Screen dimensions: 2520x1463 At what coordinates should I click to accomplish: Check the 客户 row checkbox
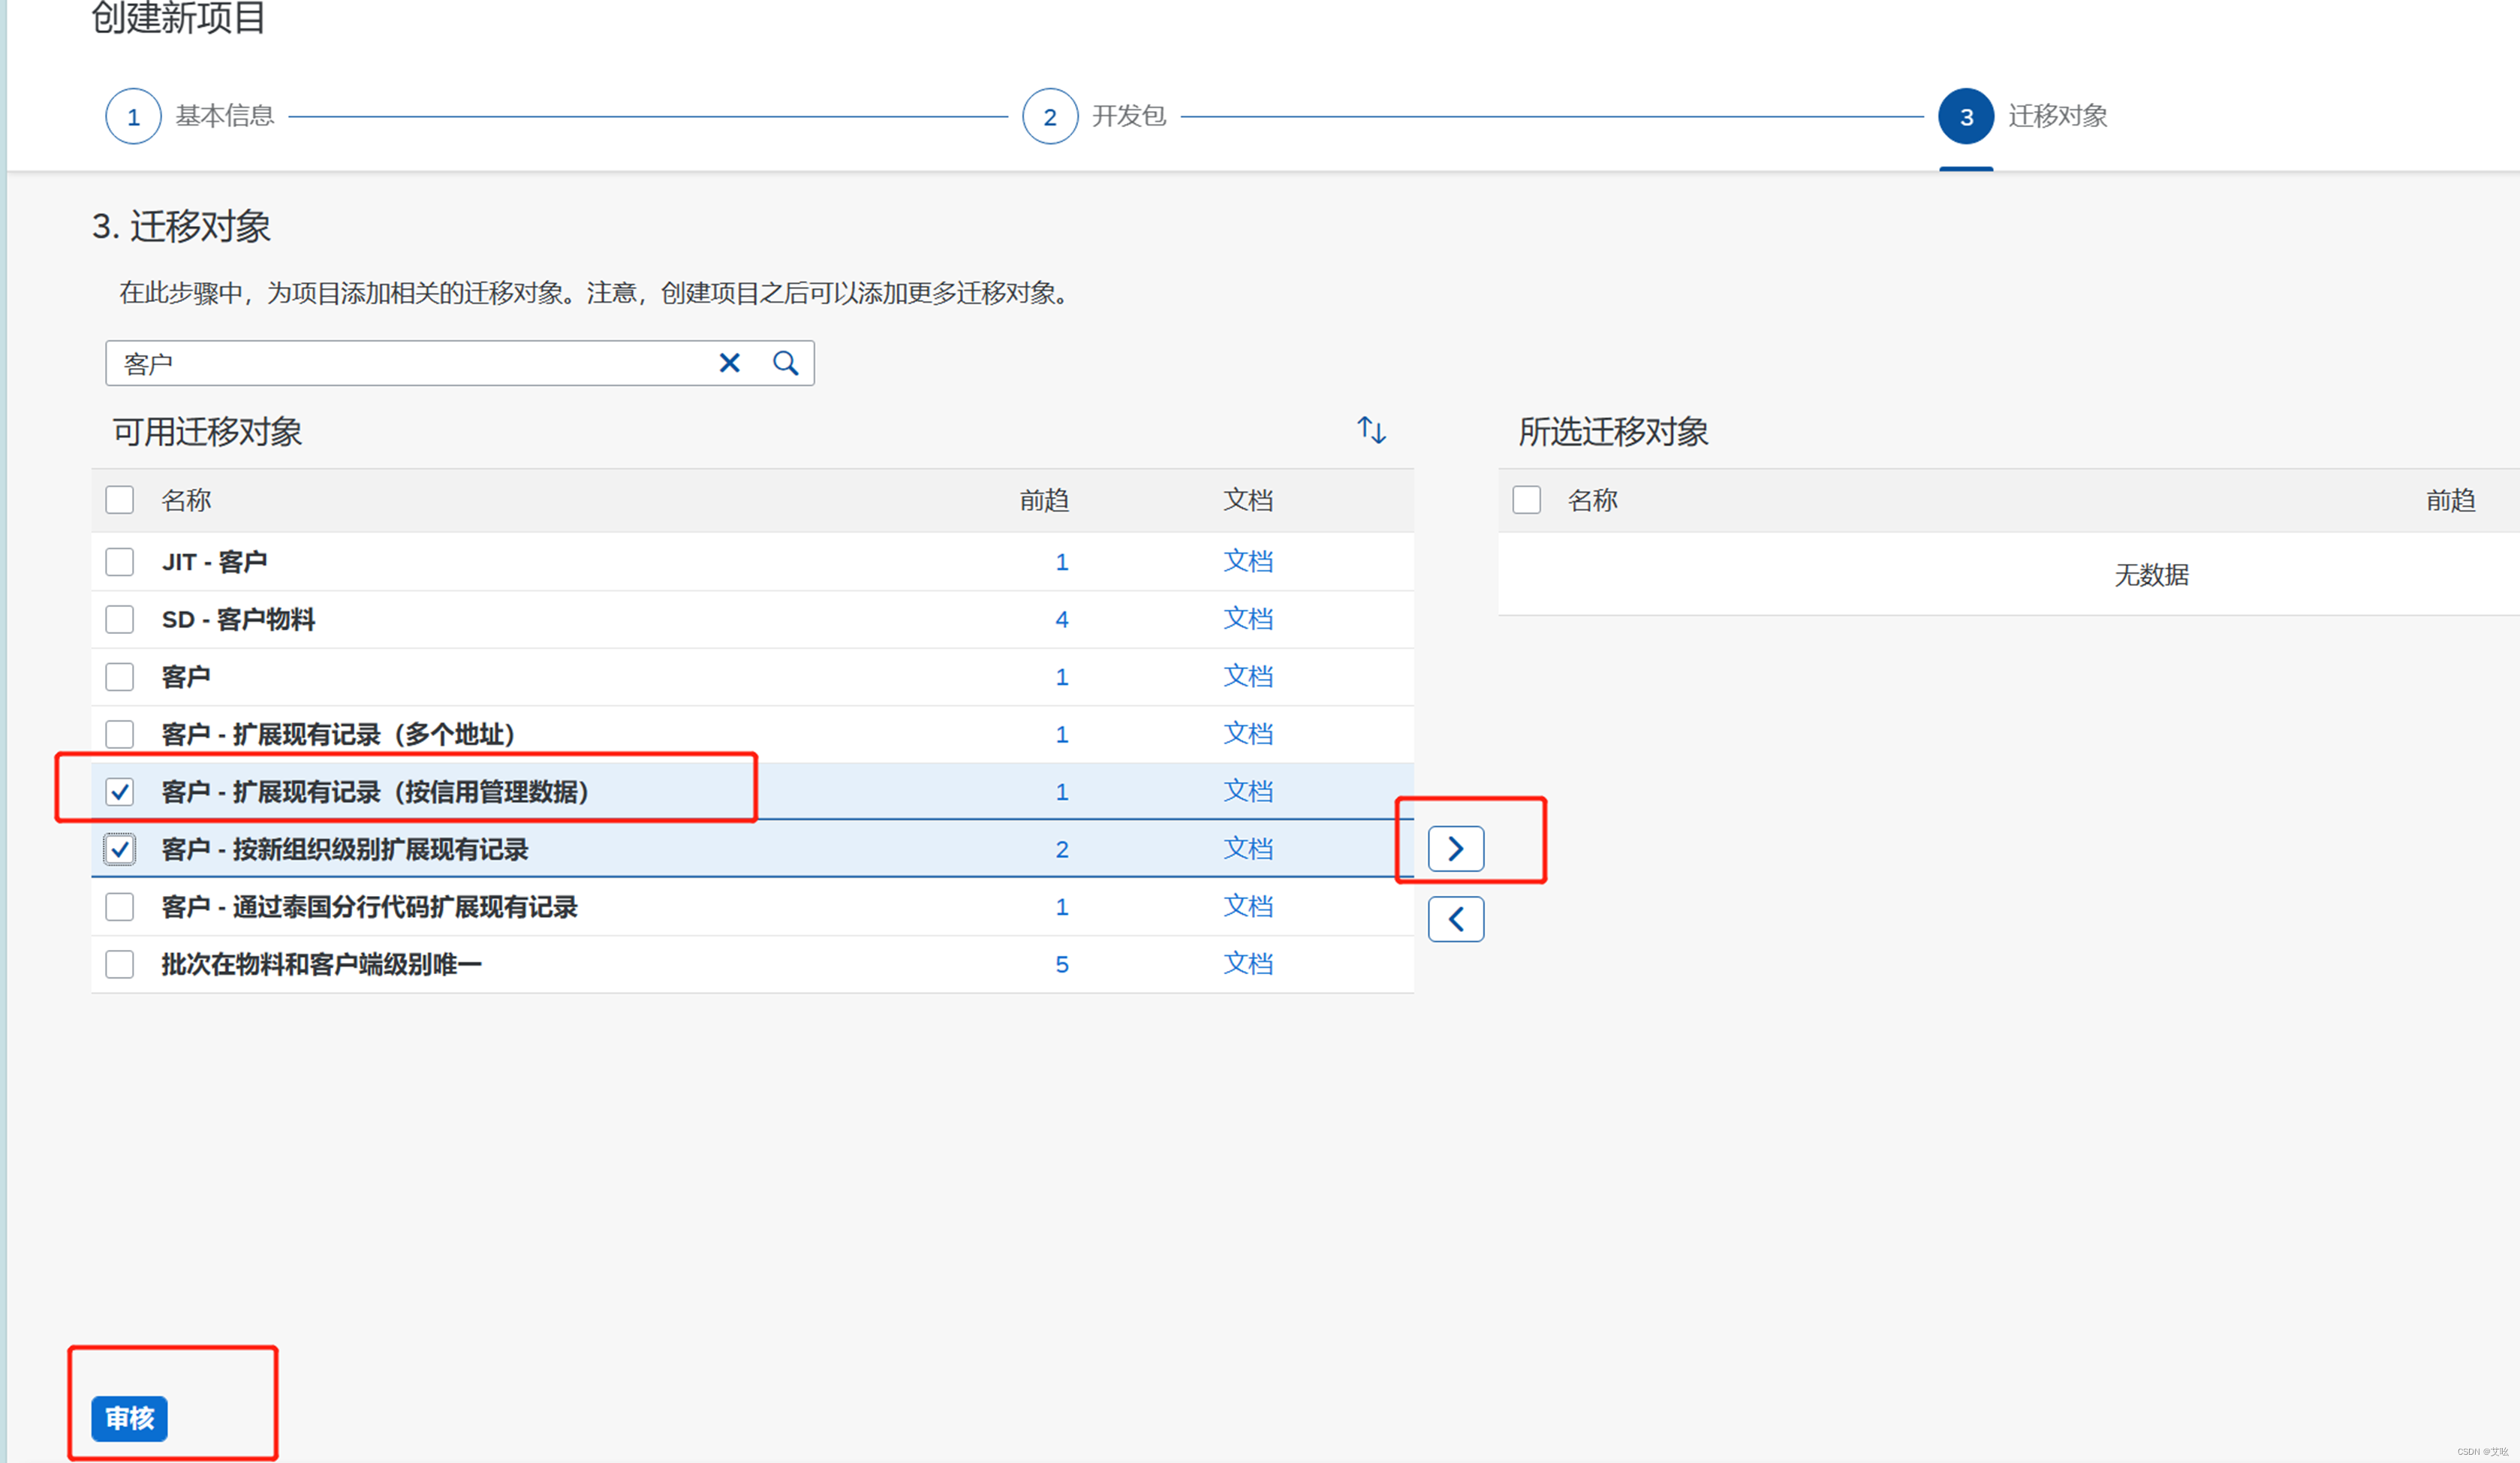tap(120, 677)
